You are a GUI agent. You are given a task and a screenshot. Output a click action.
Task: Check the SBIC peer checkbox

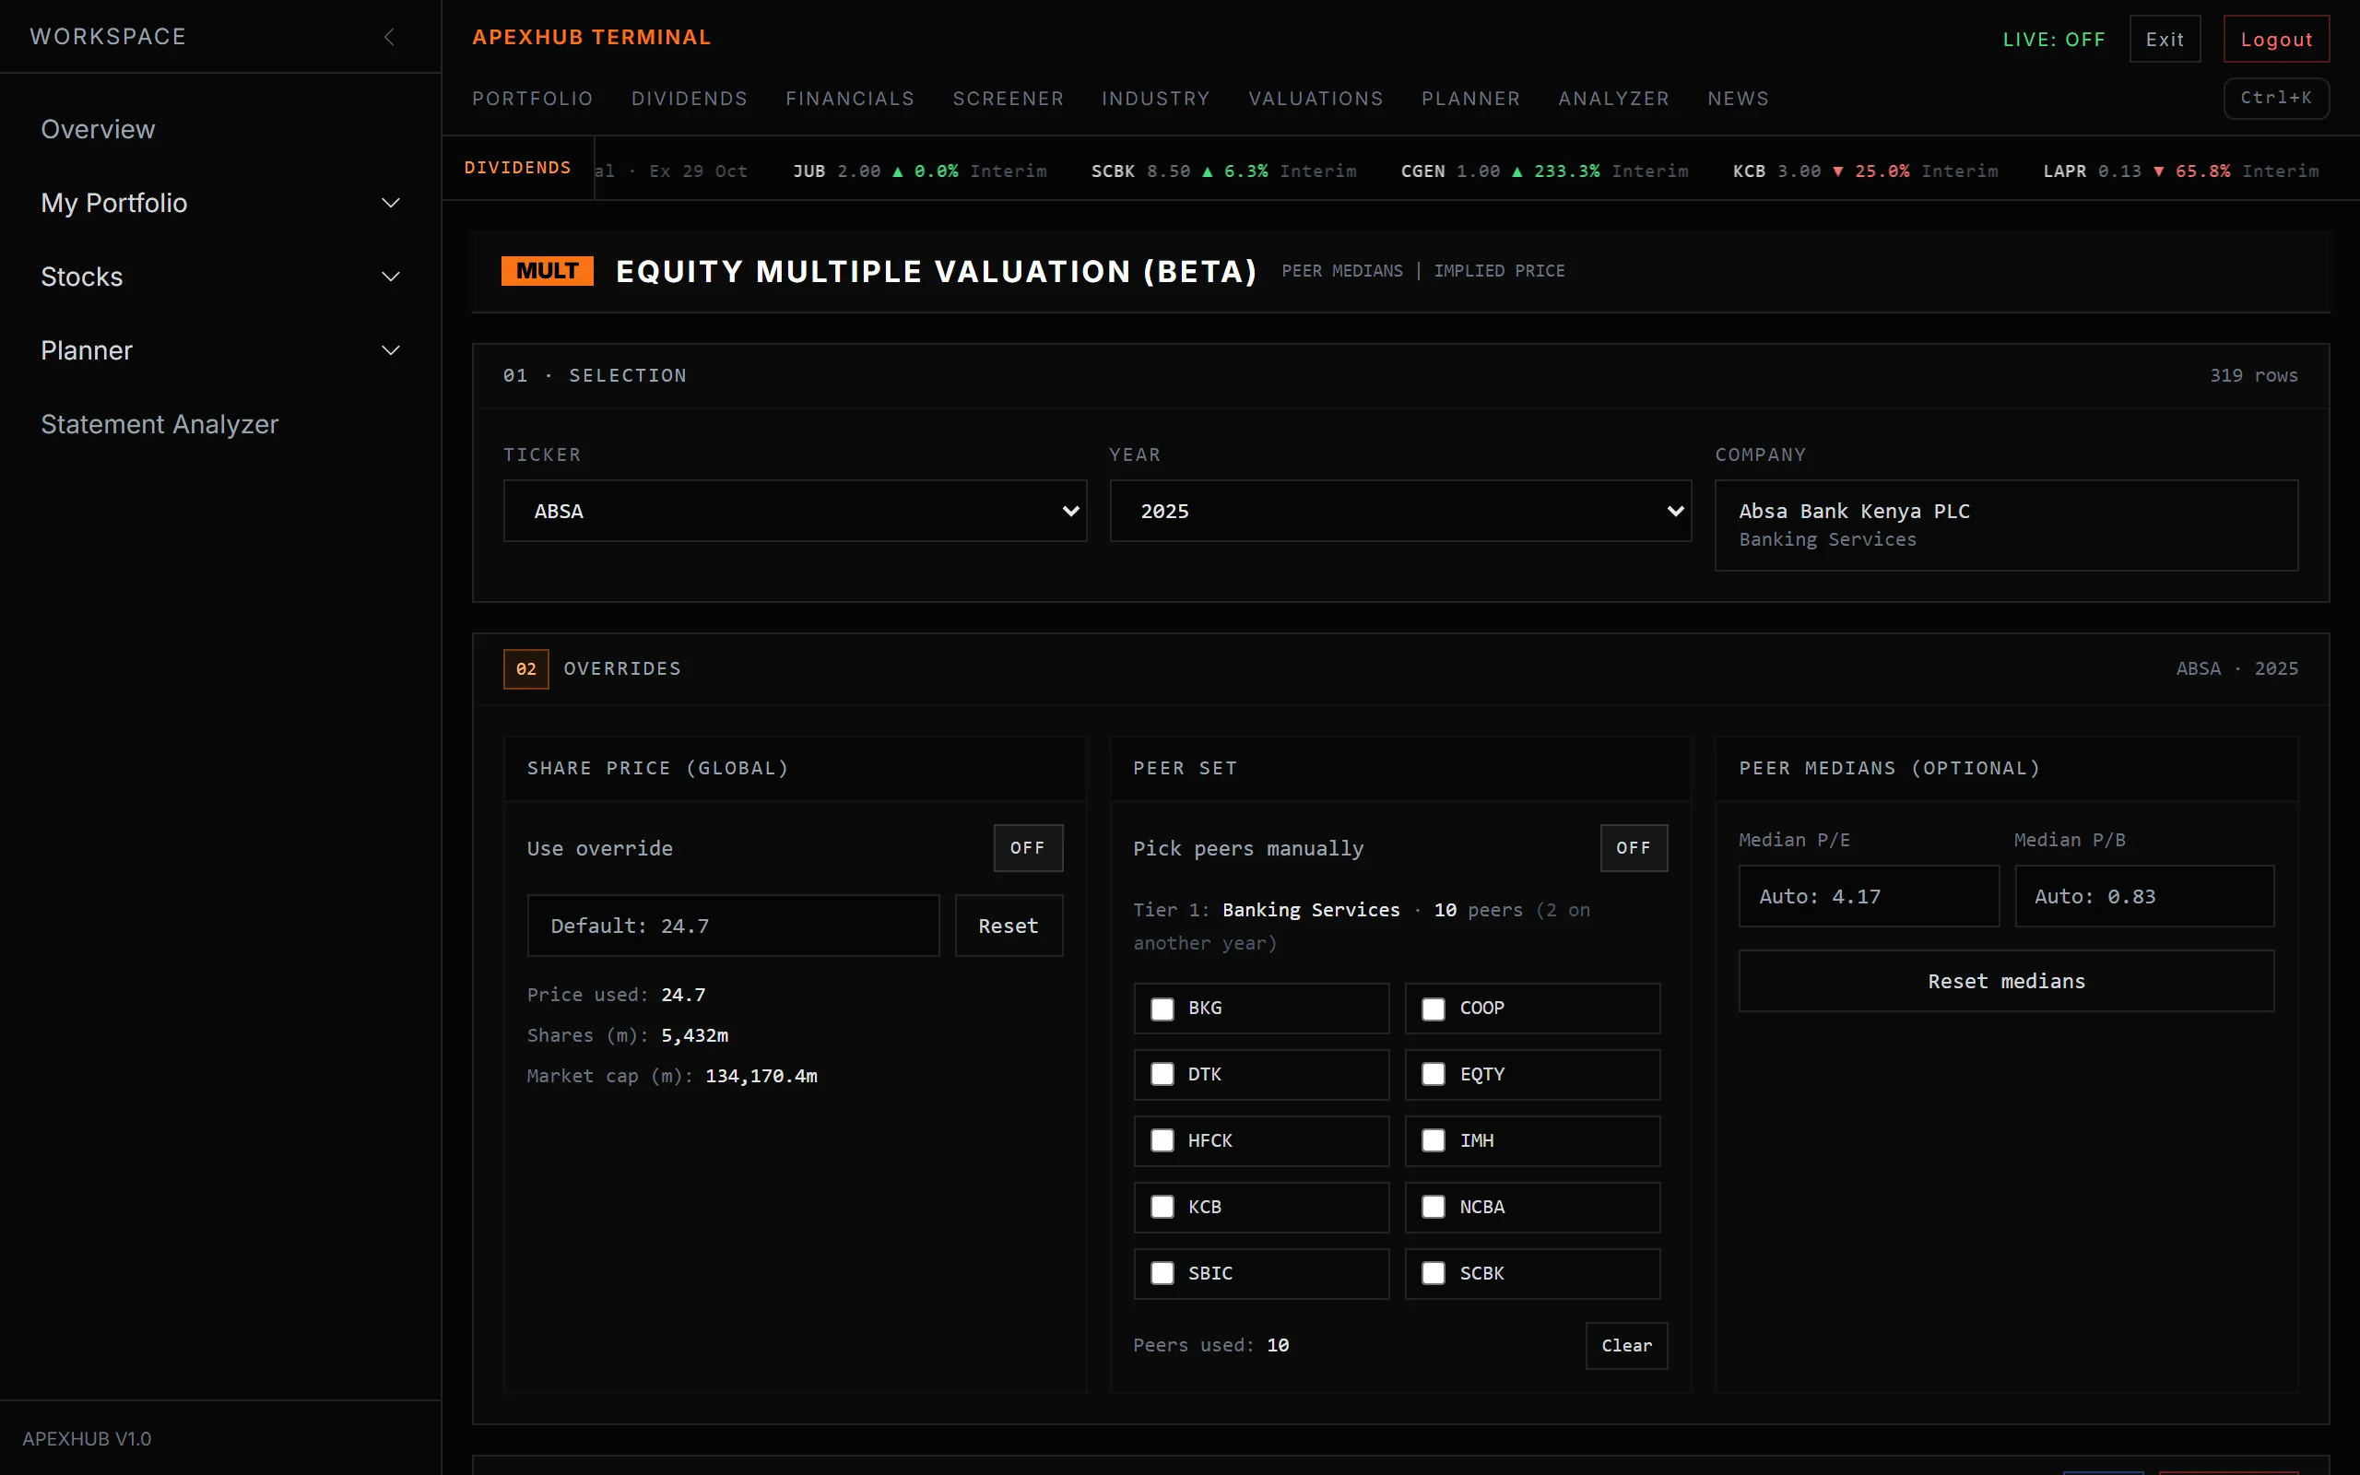click(x=1162, y=1274)
